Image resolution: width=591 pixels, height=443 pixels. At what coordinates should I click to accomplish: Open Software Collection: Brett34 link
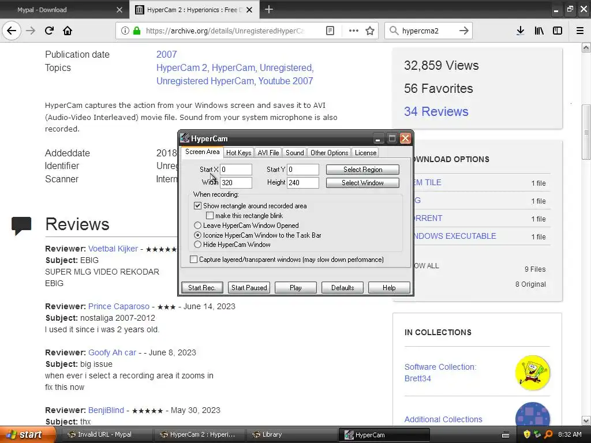440,373
